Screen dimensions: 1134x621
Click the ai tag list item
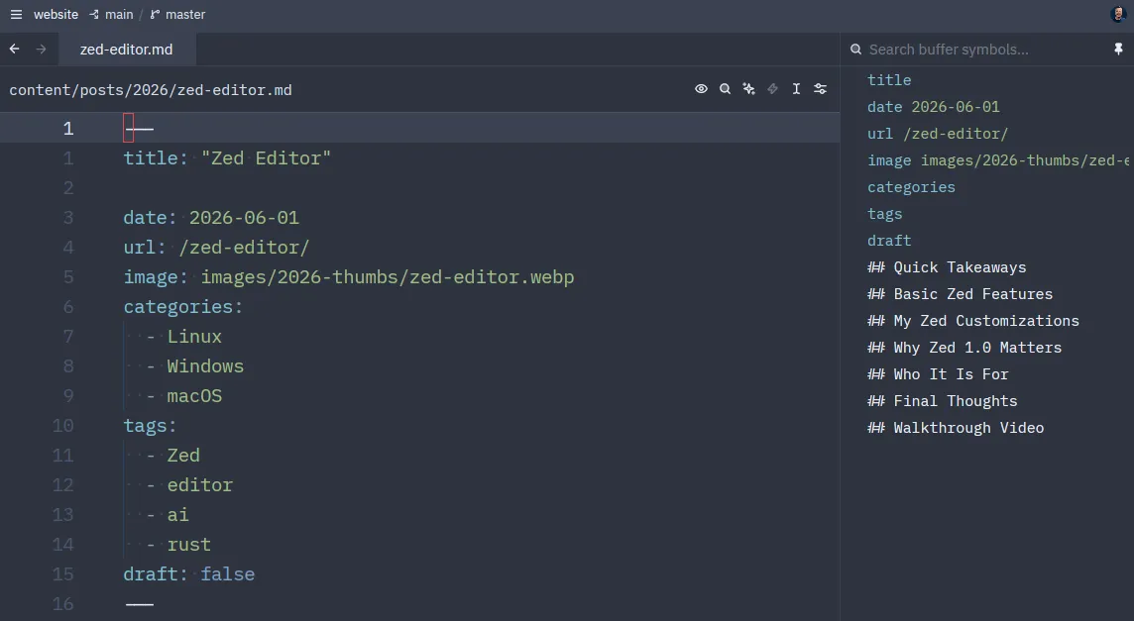(177, 515)
